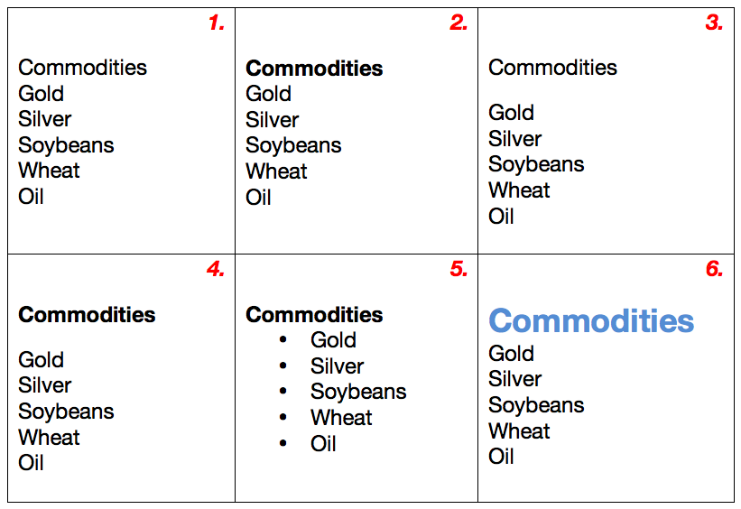Click the red number 2 label
The image size is (741, 509).
(x=458, y=23)
